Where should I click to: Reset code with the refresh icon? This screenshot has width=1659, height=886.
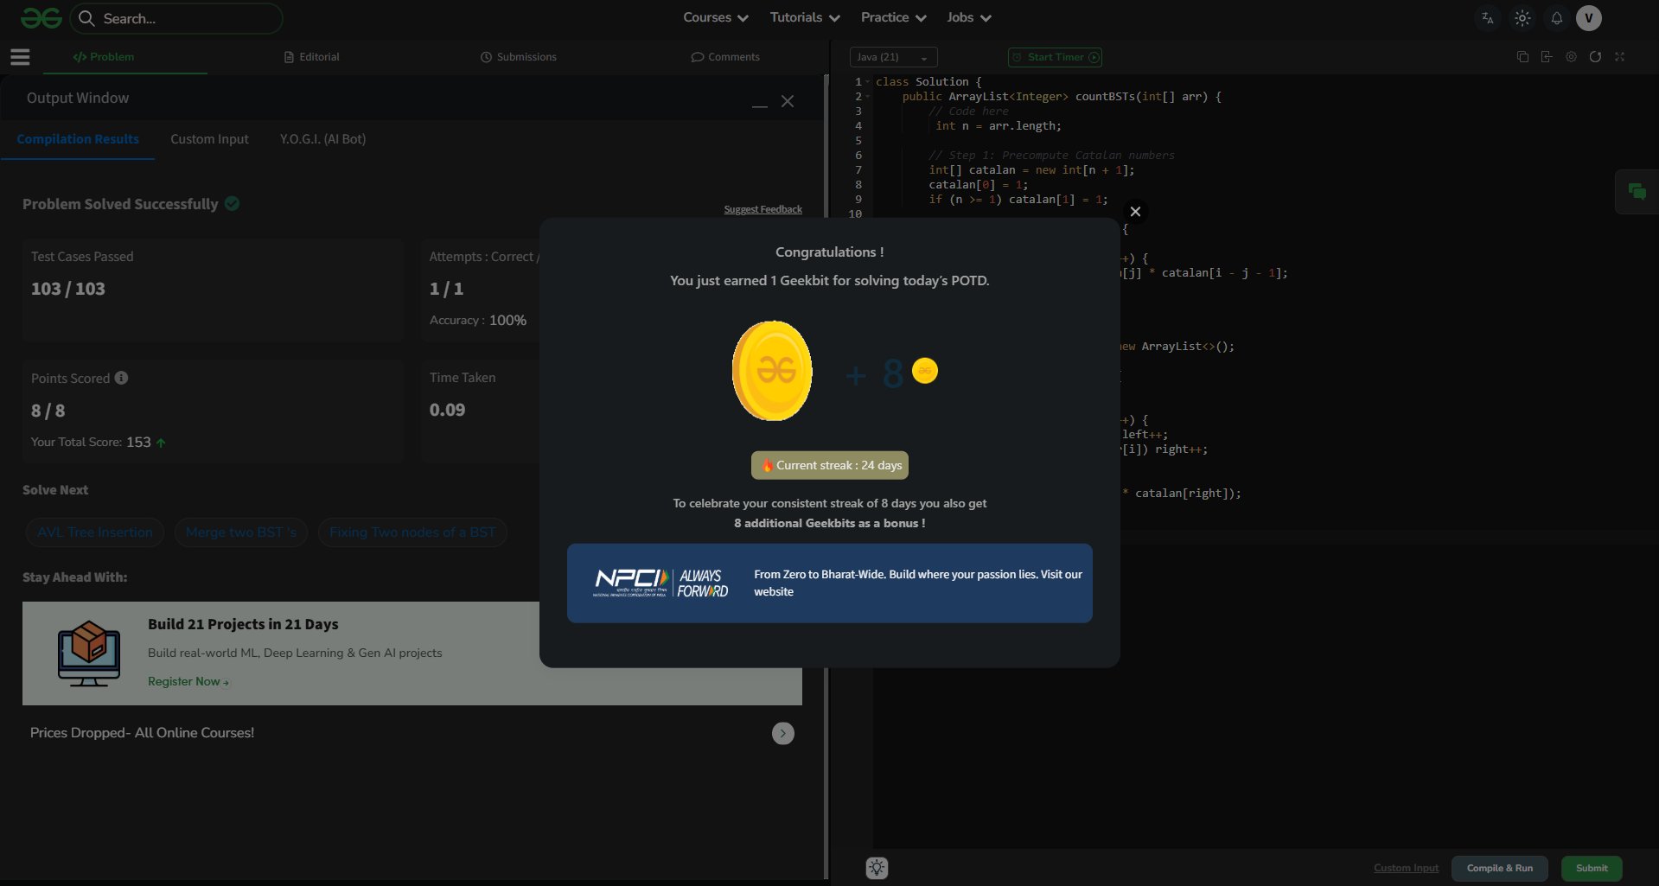pos(1595,57)
